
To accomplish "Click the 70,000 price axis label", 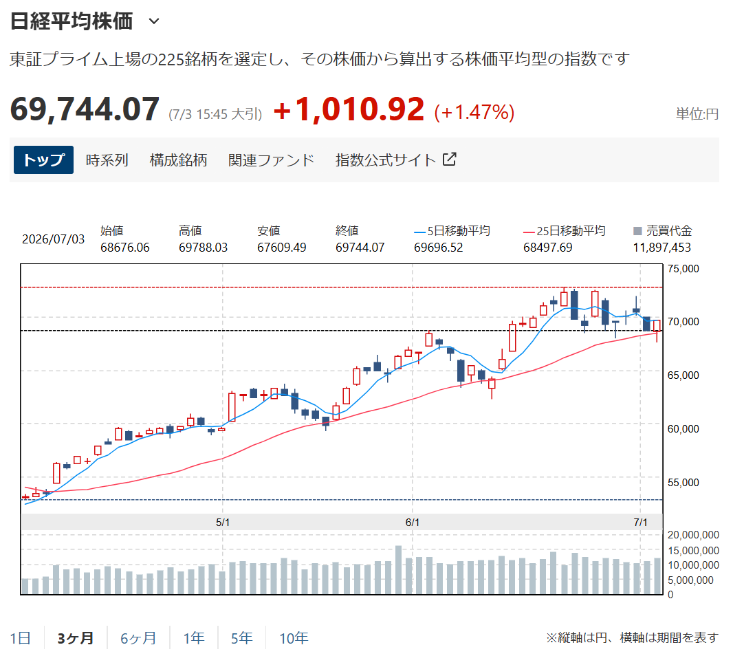I will pyautogui.click(x=683, y=322).
